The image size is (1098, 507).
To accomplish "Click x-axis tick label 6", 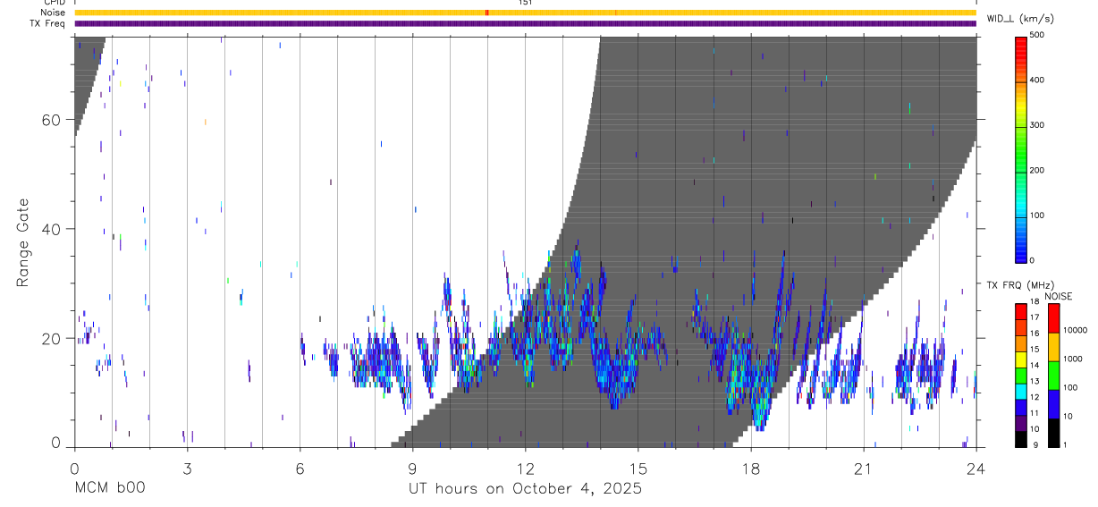I will tap(300, 468).
